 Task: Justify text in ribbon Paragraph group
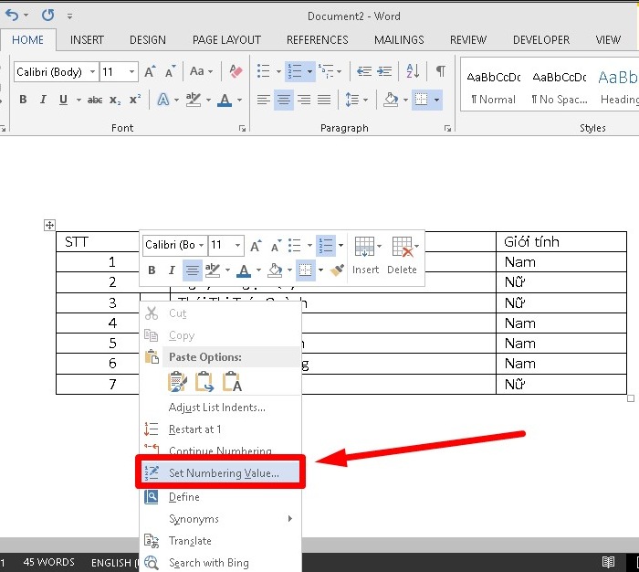pyautogui.click(x=324, y=100)
